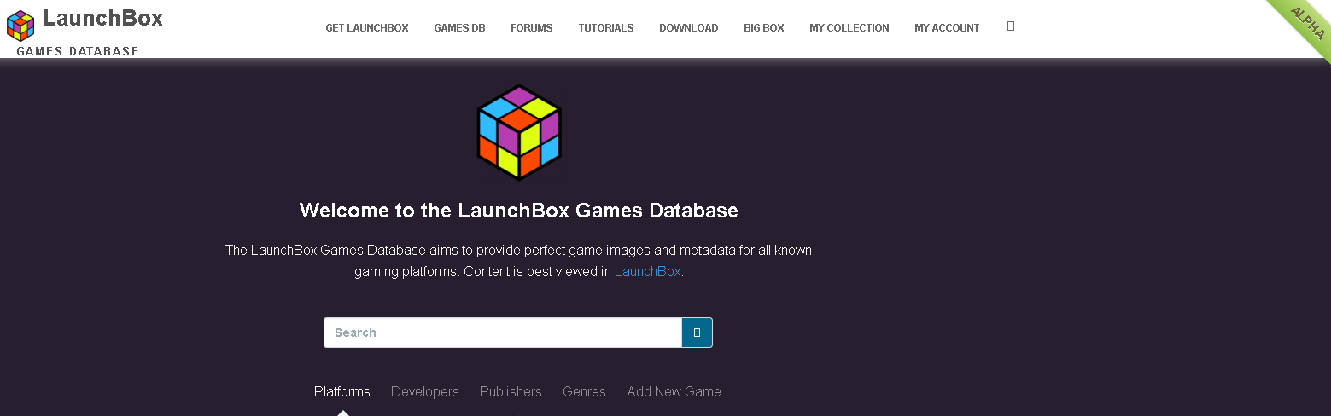This screenshot has width=1331, height=416.
Task: Open the My Account menu
Action: click(947, 28)
